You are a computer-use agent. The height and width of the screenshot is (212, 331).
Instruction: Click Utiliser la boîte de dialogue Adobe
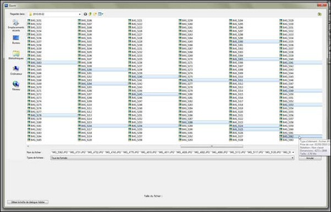pos(28,202)
